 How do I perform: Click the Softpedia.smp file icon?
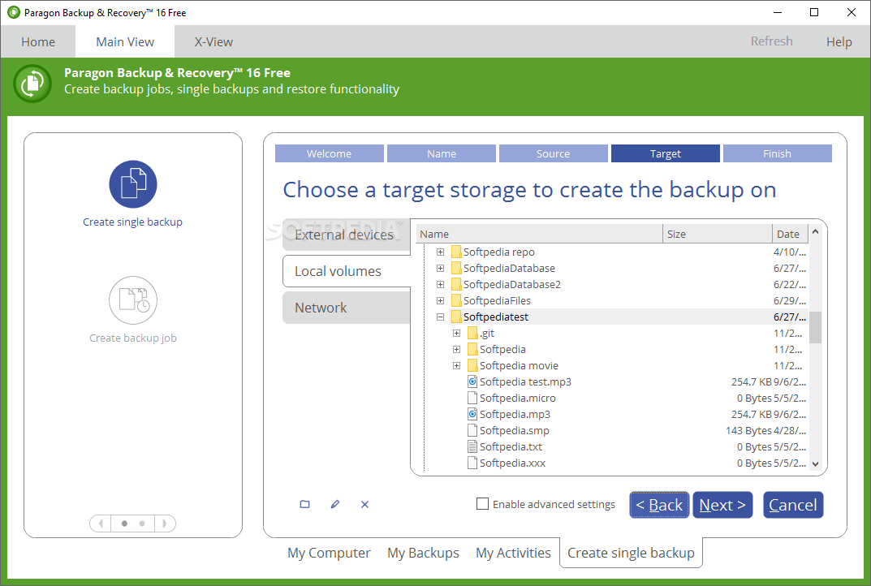pyautogui.click(x=472, y=430)
